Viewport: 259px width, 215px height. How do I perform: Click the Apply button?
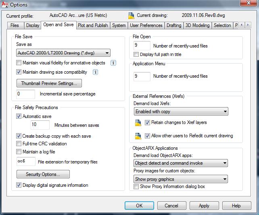click(x=204, y=206)
